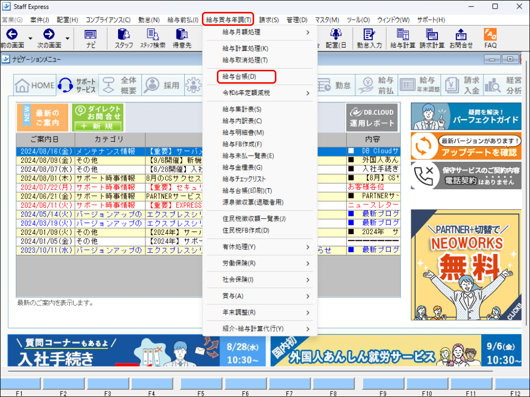Open dropdown arrow next to 次の画面
The height and width of the screenshot is (397, 530).
pyautogui.click(x=67, y=38)
